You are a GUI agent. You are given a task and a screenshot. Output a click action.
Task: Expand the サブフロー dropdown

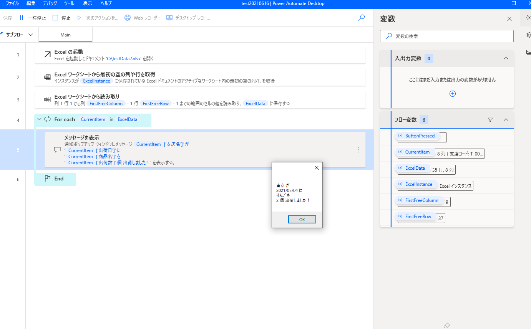pyautogui.click(x=31, y=35)
